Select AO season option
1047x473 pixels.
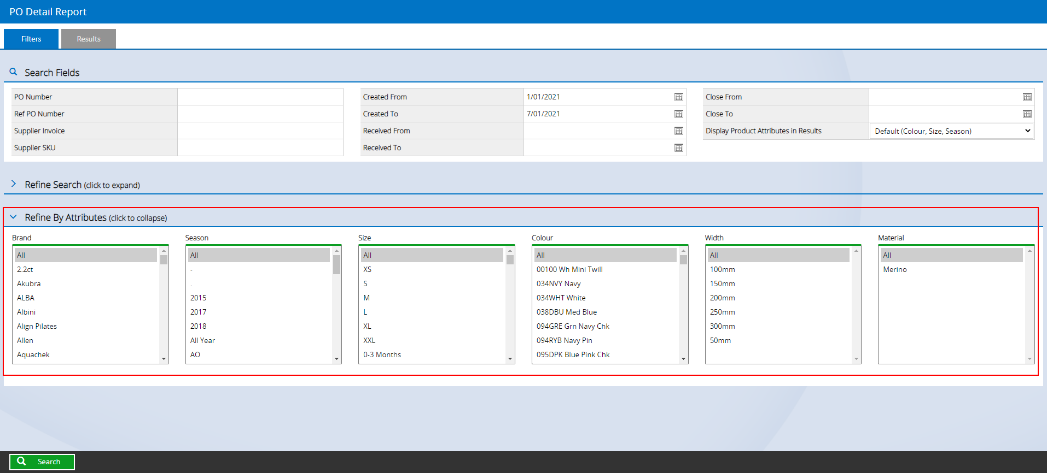pos(259,354)
